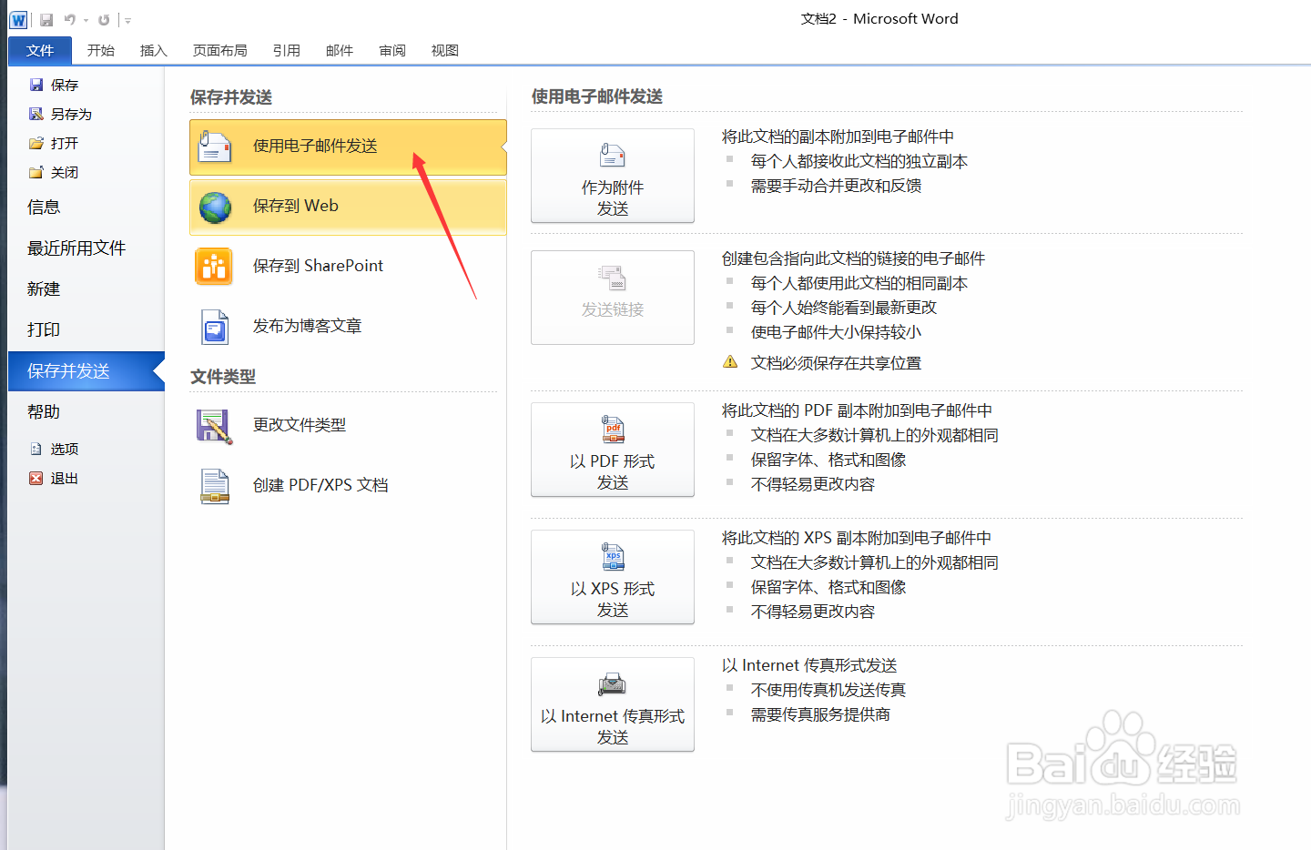Click the 文件类型 section heading

[223, 377]
